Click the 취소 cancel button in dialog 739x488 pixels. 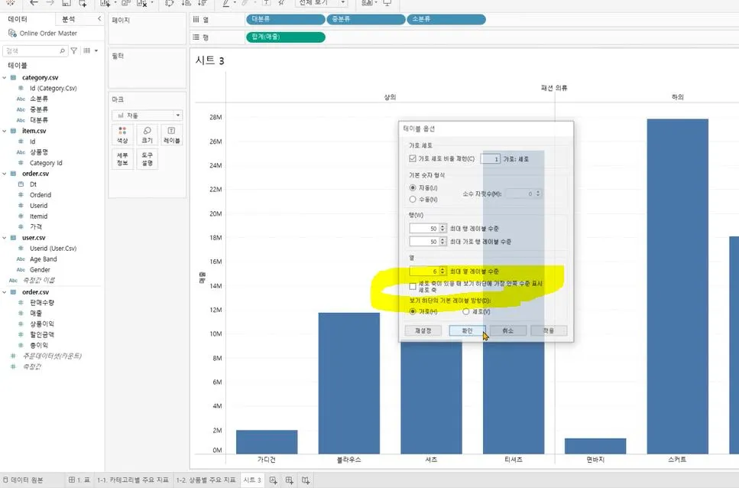(x=507, y=330)
